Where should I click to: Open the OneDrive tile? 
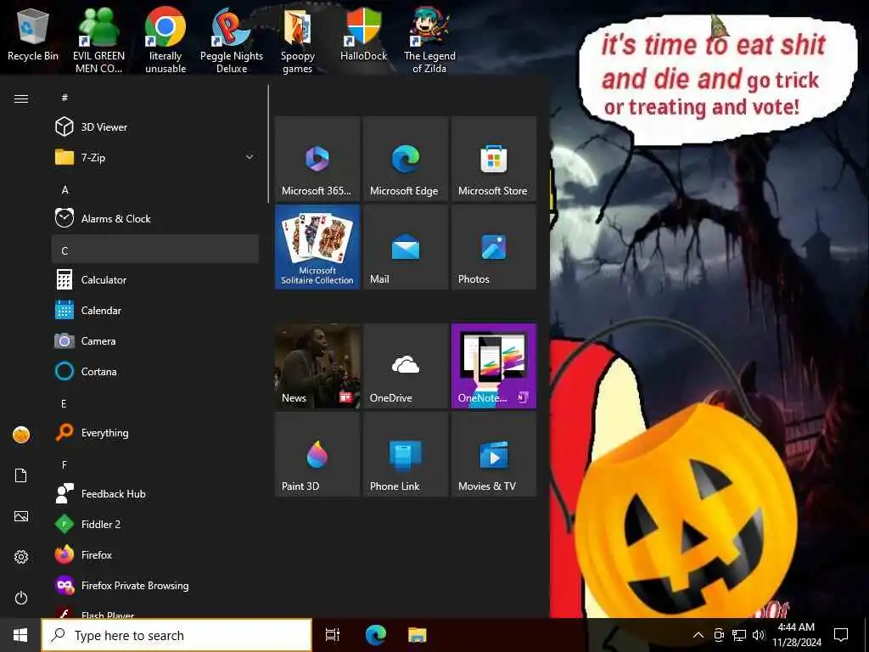(406, 366)
